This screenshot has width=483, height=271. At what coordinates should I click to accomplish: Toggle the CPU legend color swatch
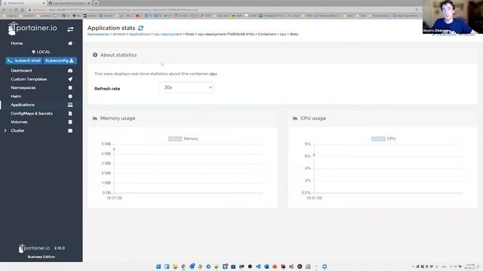(x=378, y=139)
